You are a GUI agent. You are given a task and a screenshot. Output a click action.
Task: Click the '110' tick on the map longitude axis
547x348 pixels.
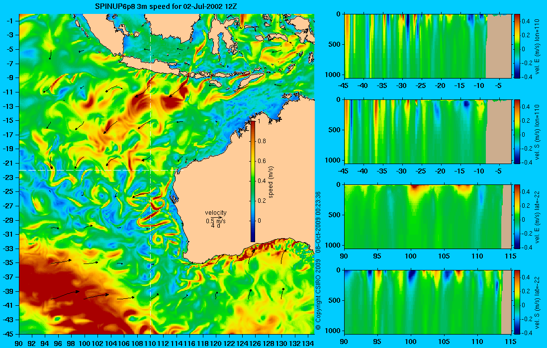pyautogui.click(x=150, y=343)
